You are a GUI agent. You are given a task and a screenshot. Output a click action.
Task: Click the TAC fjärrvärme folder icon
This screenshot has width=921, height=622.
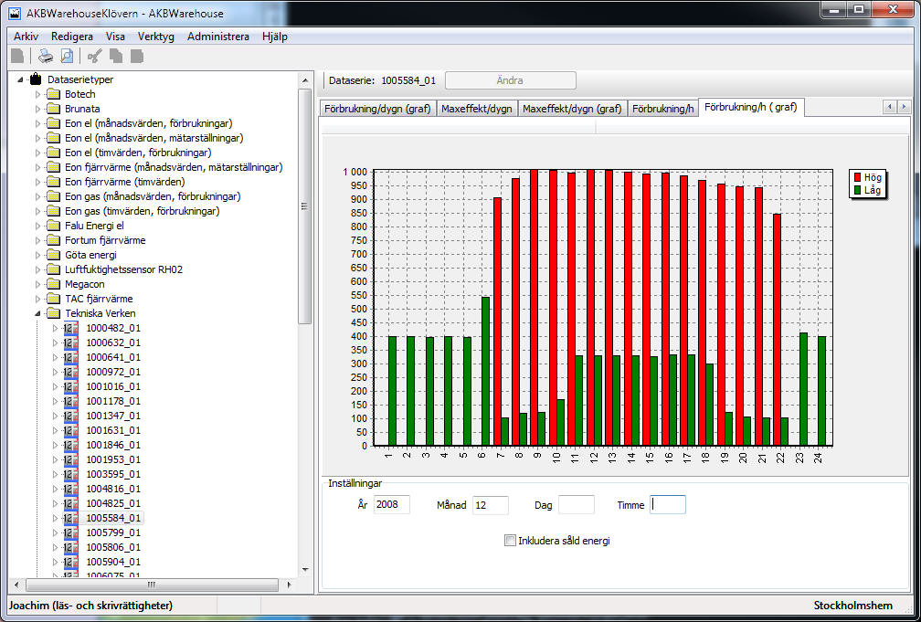53,299
